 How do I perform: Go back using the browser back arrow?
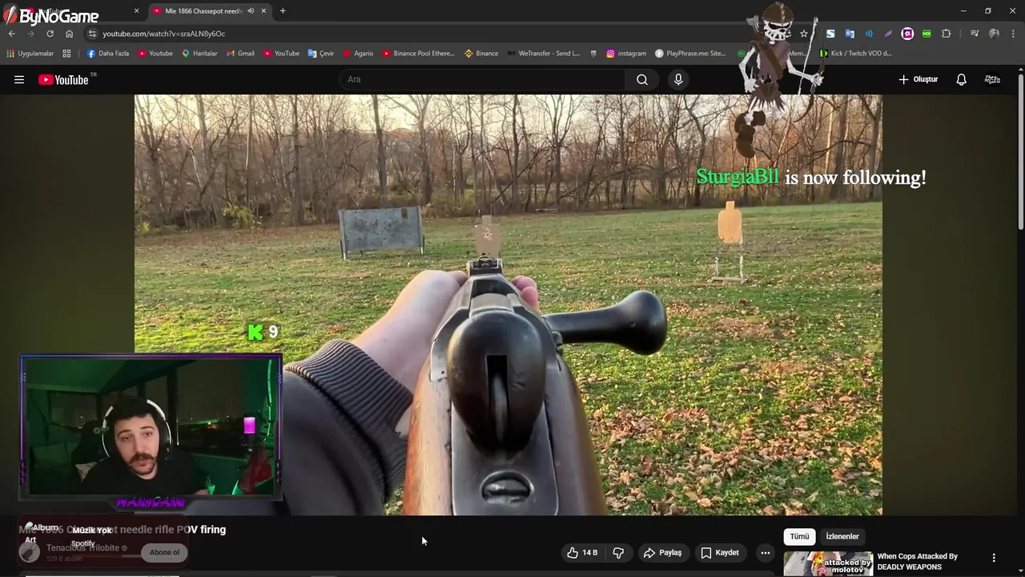12,34
